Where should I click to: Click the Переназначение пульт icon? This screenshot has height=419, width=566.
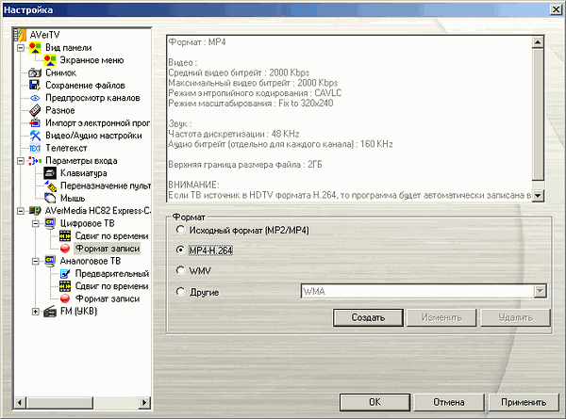(51, 185)
